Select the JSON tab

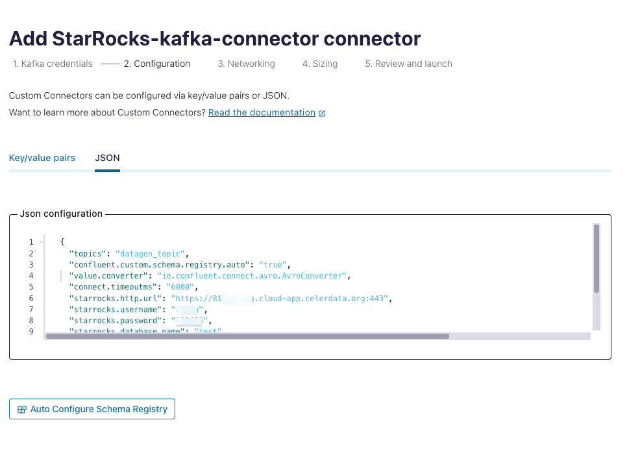107,158
